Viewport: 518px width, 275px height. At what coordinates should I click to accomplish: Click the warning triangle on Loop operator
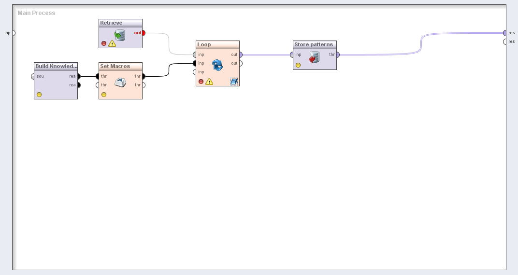pos(209,82)
